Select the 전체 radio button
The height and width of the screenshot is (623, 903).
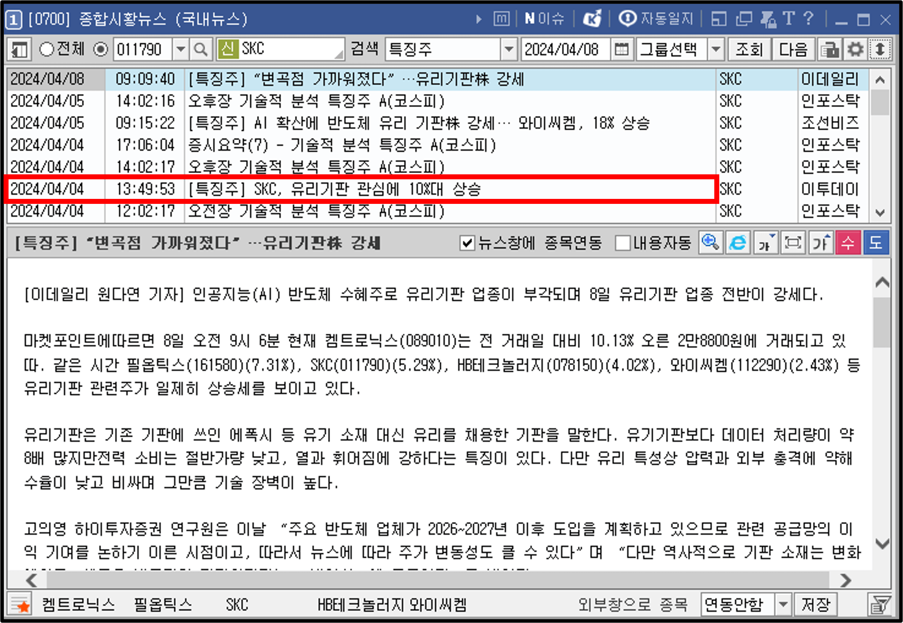pyautogui.click(x=47, y=49)
